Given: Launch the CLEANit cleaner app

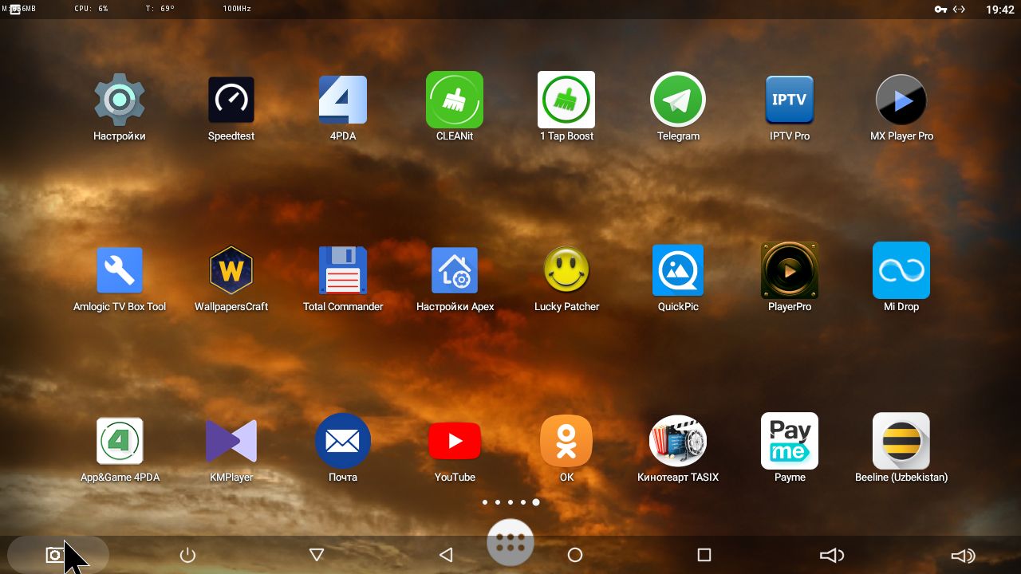Looking at the screenshot, I should pos(455,100).
